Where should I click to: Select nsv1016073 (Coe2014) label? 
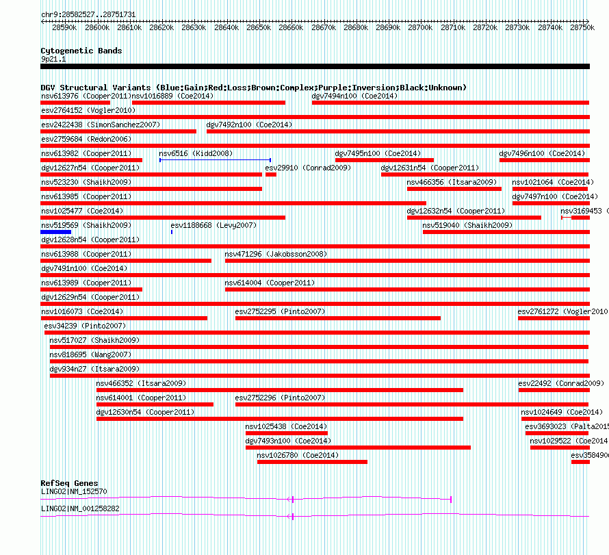point(82,311)
